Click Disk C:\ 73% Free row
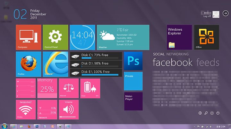 [x=96, y=56]
